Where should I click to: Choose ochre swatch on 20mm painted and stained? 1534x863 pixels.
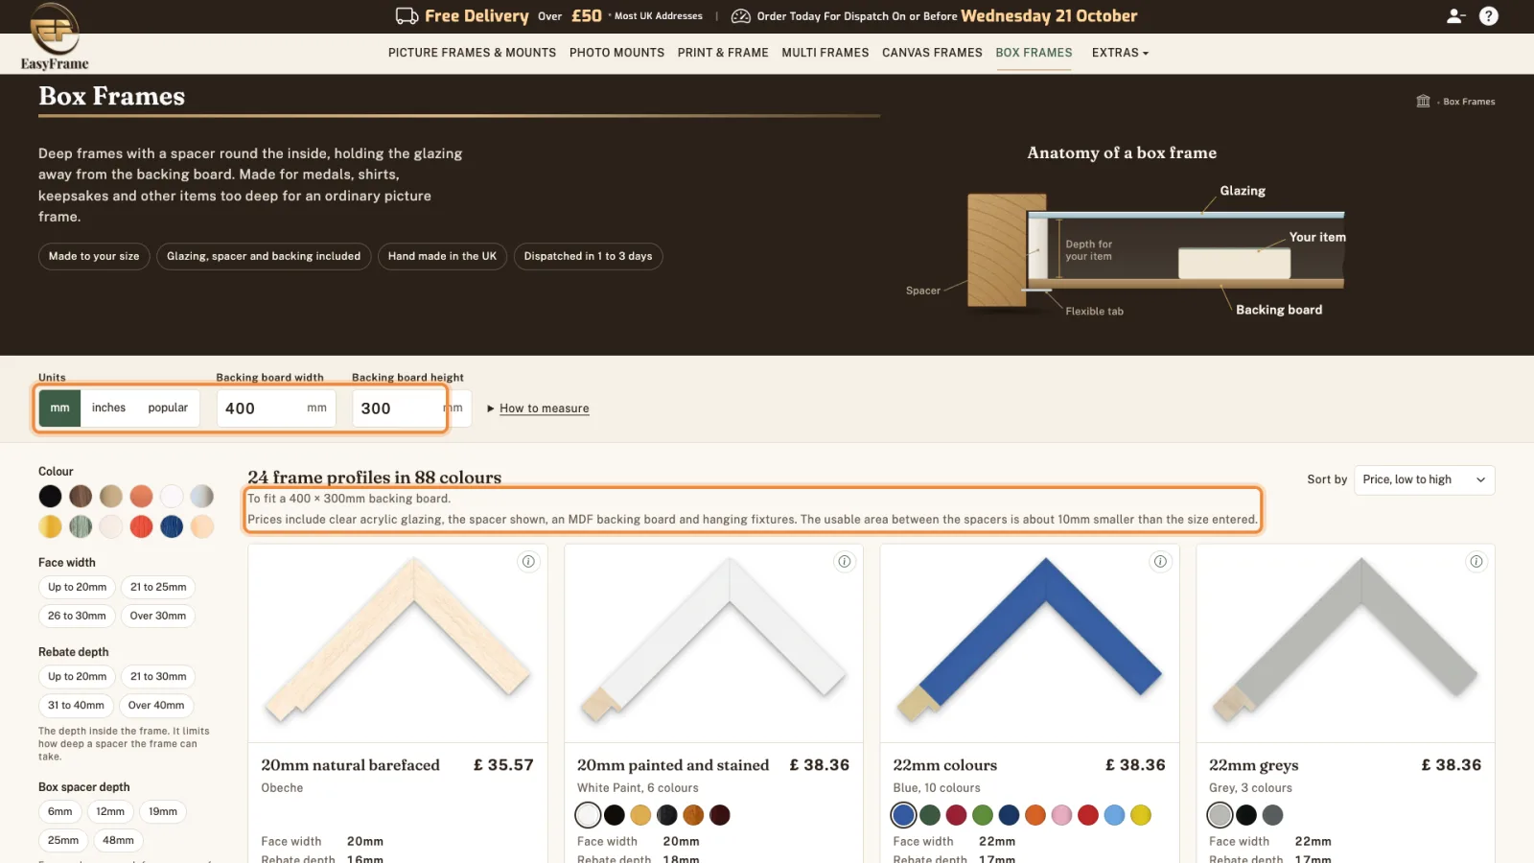tap(640, 815)
